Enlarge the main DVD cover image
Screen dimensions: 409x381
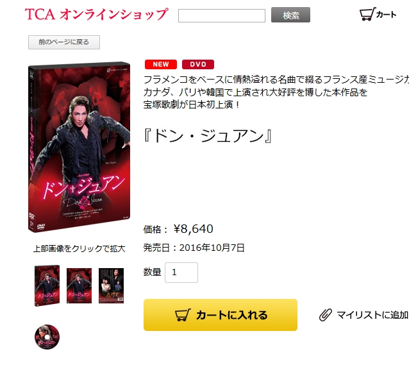click(79, 147)
